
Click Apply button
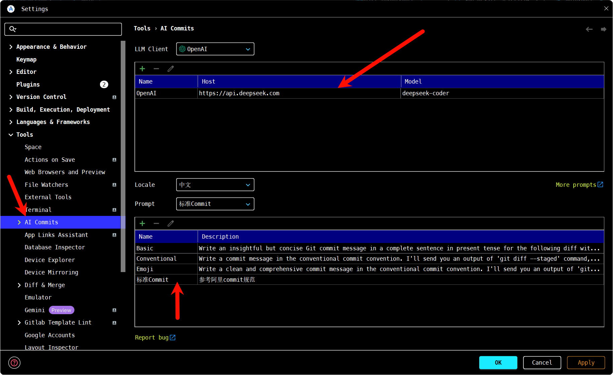[x=586, y=363]
